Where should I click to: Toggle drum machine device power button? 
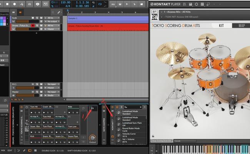22,107
